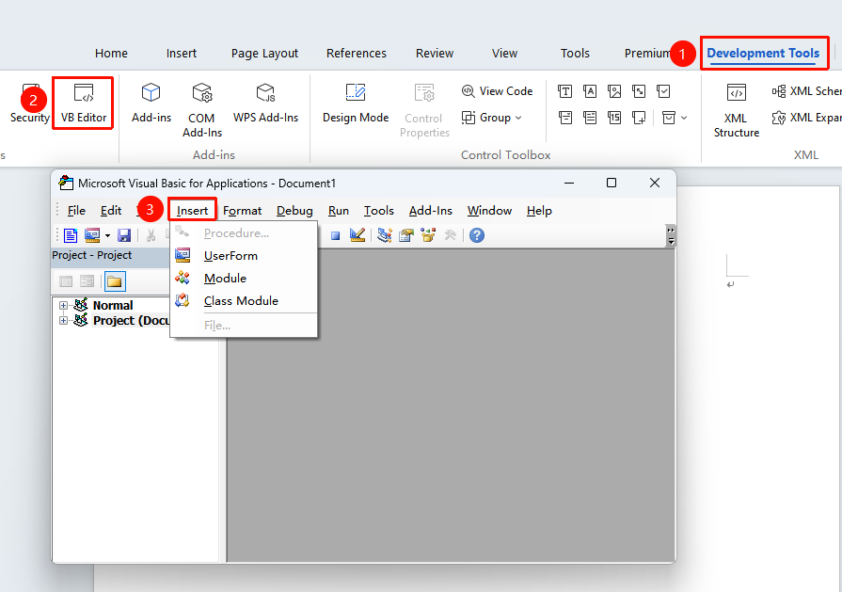
Task: Insert a plain text content control (A icon)
Action: (590, 91)
